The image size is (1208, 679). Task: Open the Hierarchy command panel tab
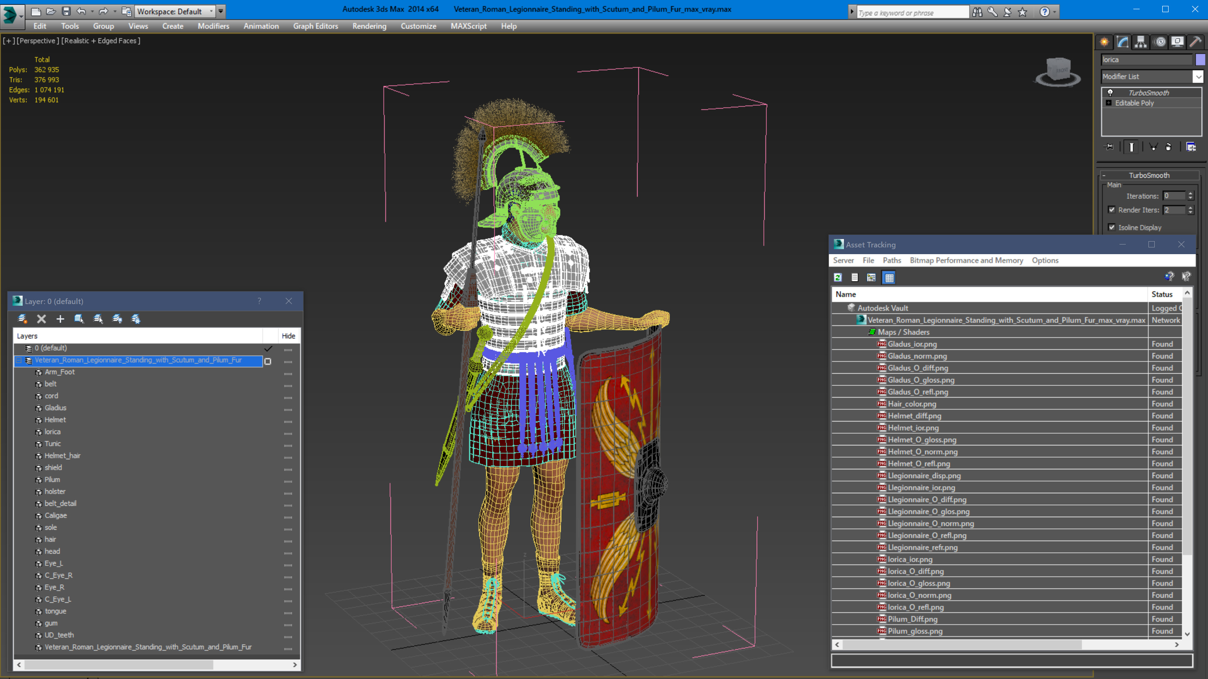(1140, 42)
